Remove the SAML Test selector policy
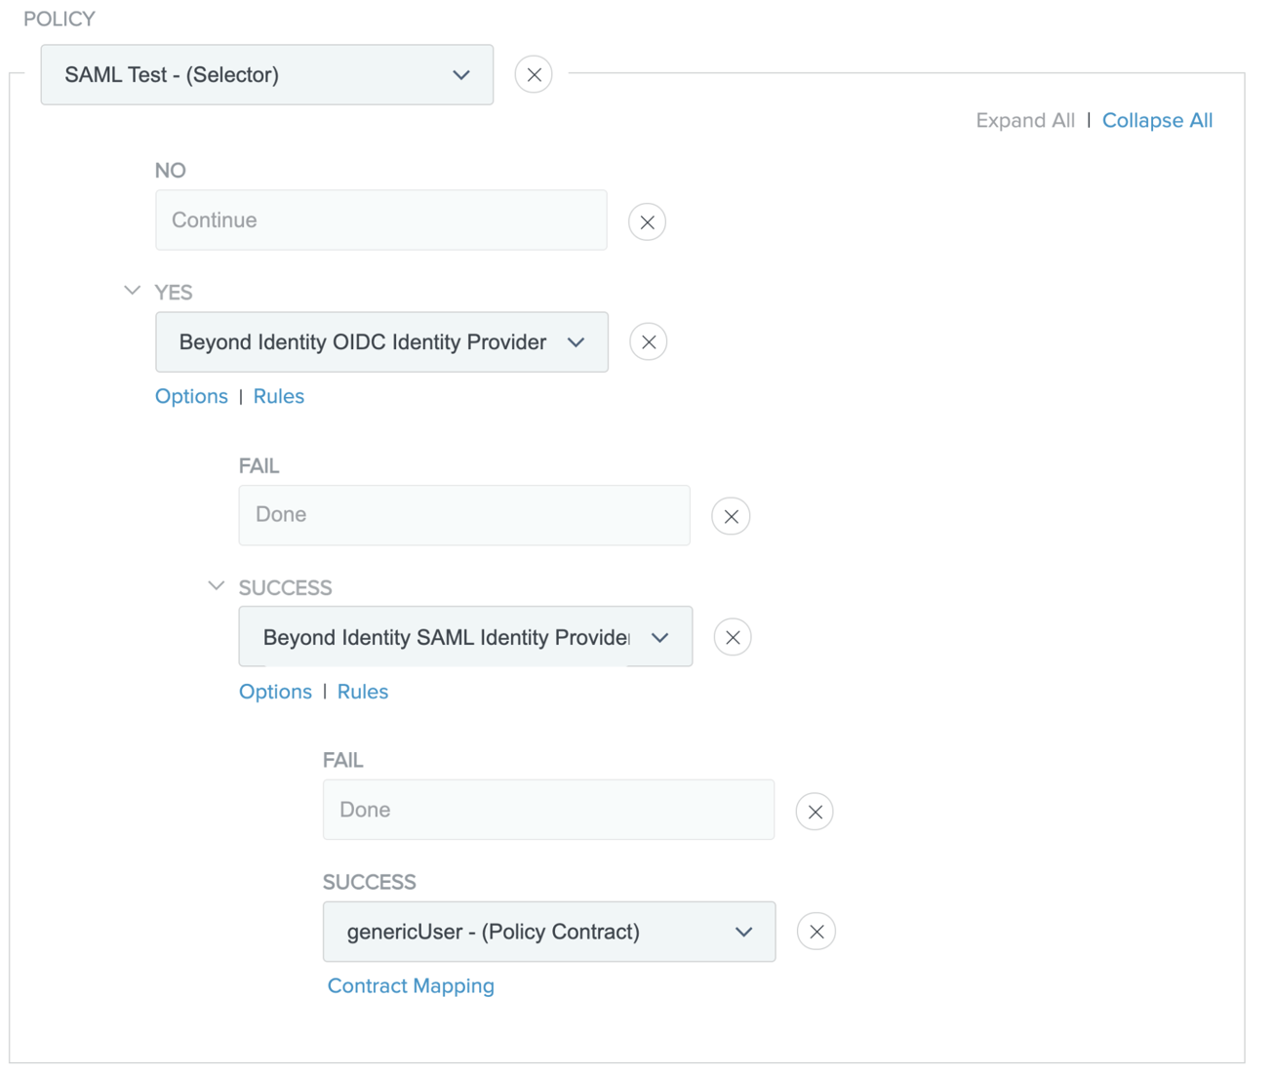1274x1076 pixels. coord(534,75)
